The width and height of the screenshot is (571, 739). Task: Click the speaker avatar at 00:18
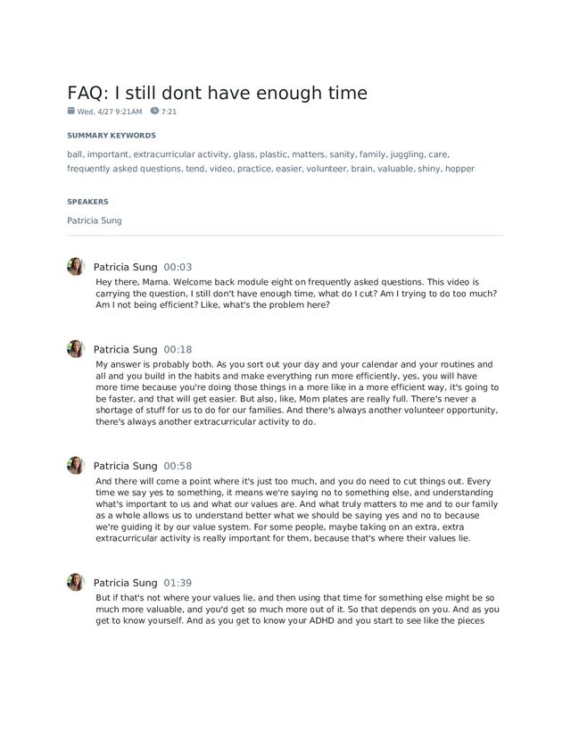(76, 349)
